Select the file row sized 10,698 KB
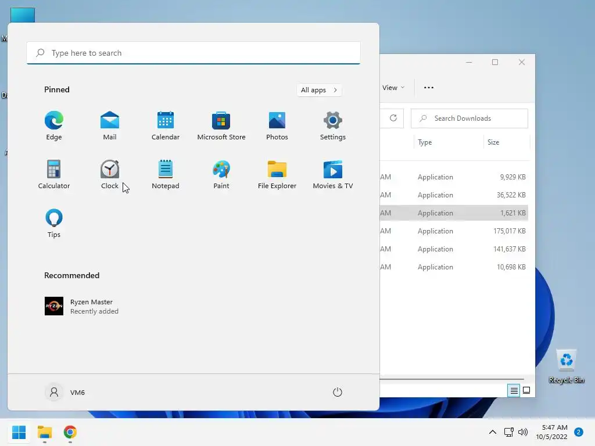Image resolution: width=595 pixels, height=446 pixels. point(454,267)
